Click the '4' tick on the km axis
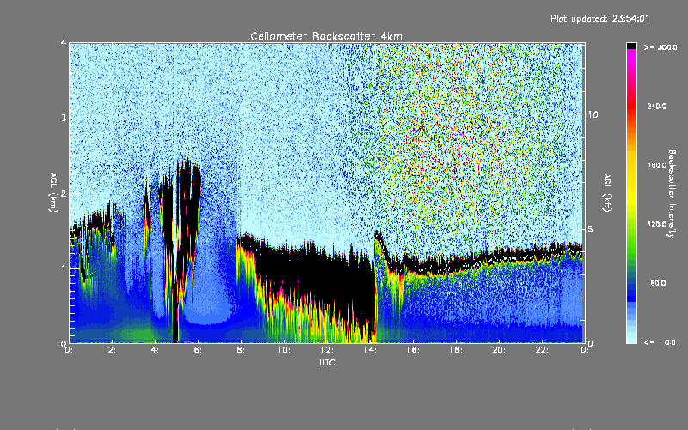This screenshot has width=688, height=430. click(x=64, y=44)
